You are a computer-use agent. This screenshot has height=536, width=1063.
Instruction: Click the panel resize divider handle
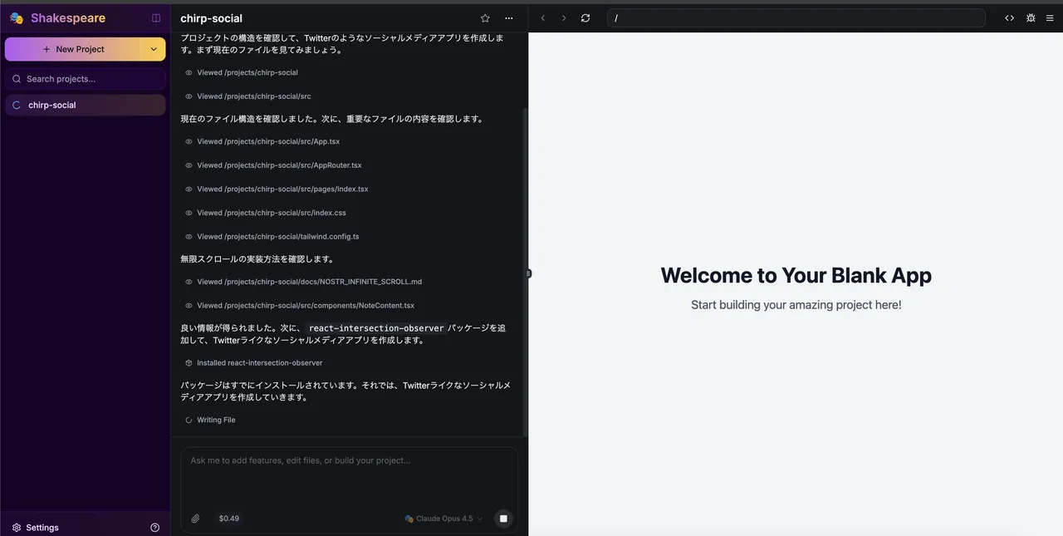(x=528, y=273)
